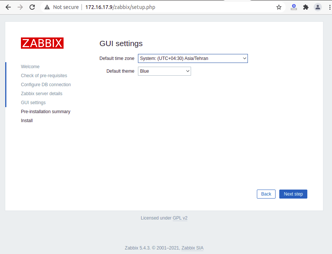This screenshot has height=254, width=332.
Task: Open the Extensions puzzle piece menu
Action: tap(306, 7)
